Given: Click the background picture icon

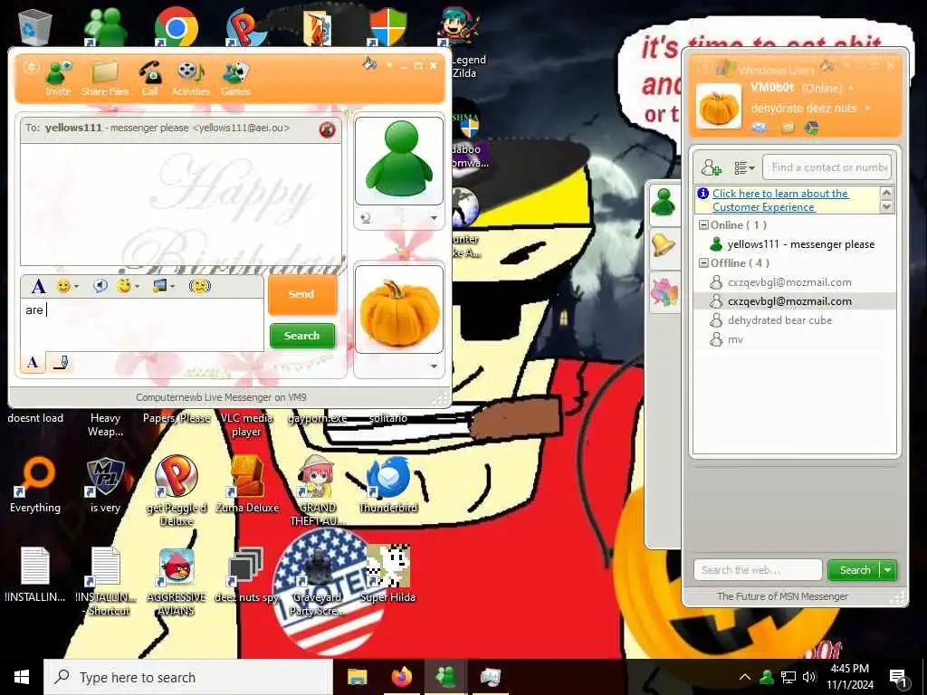Looking at the screenshot, I should click(x=159, y=286).
